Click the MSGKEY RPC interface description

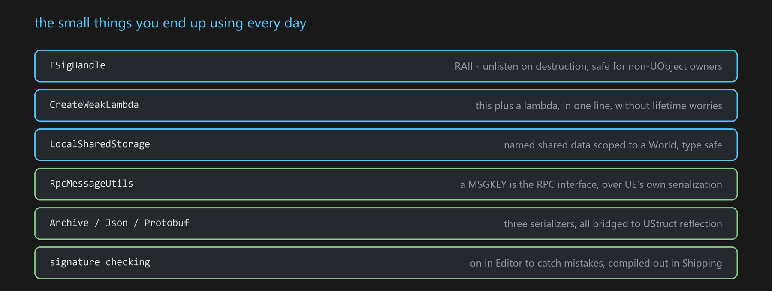pyautogui.click(x=591, y=184)
